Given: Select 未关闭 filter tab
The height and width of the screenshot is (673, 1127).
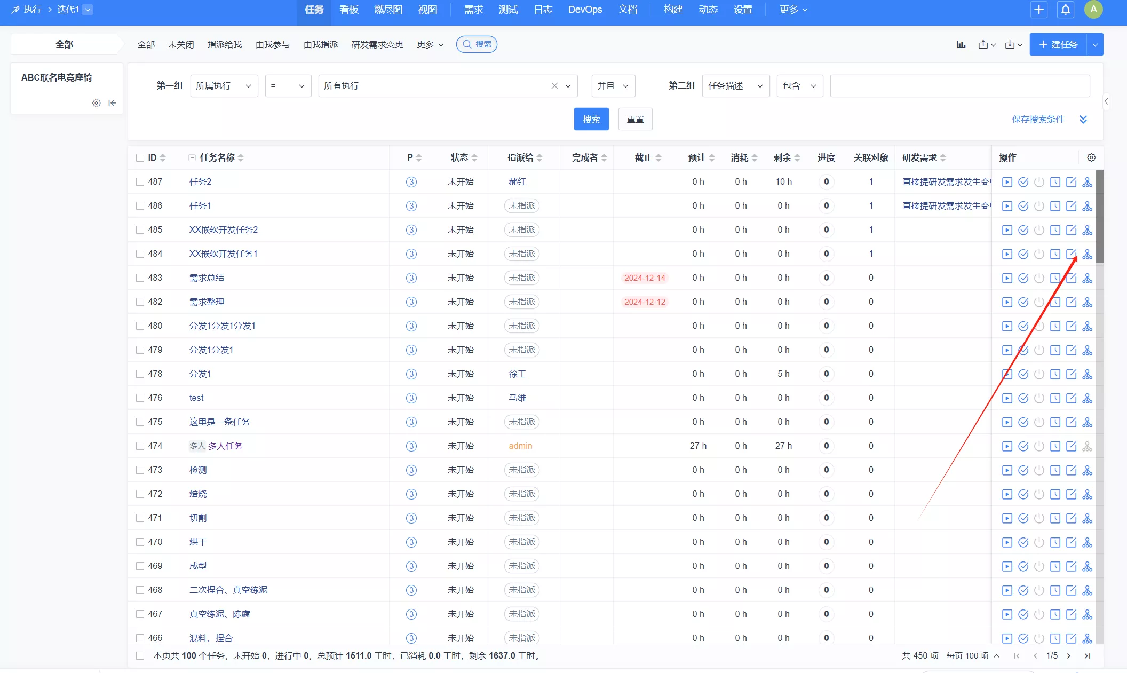Looking at the screenshot, I should 181,45.
